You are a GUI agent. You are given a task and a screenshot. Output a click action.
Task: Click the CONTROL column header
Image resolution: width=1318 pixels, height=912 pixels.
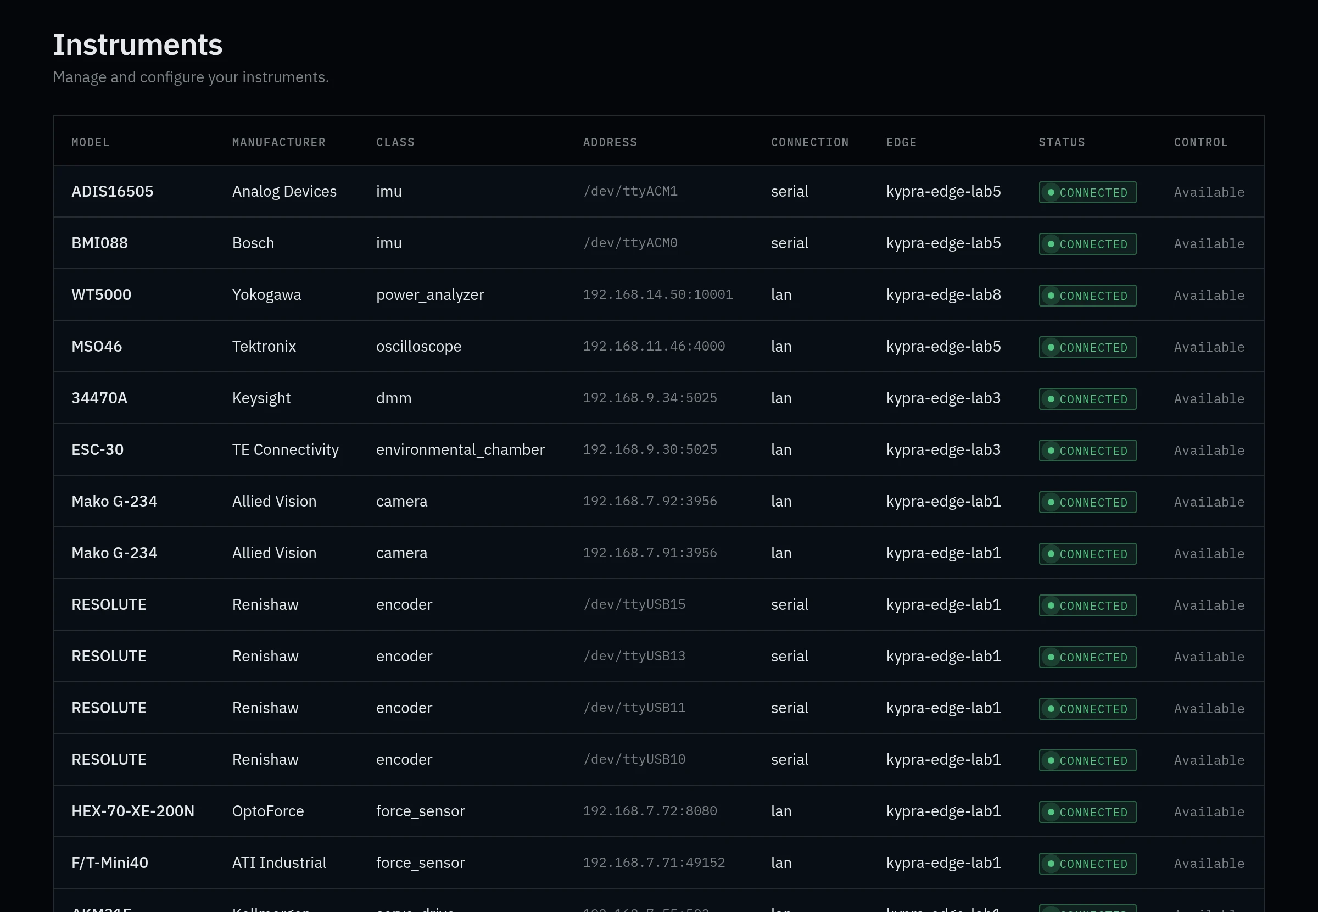tap(1200, 142)
